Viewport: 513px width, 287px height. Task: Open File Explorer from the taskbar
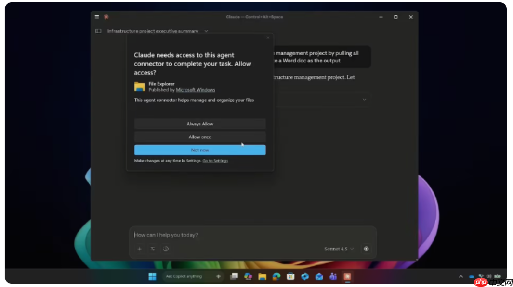click(262, 276)
